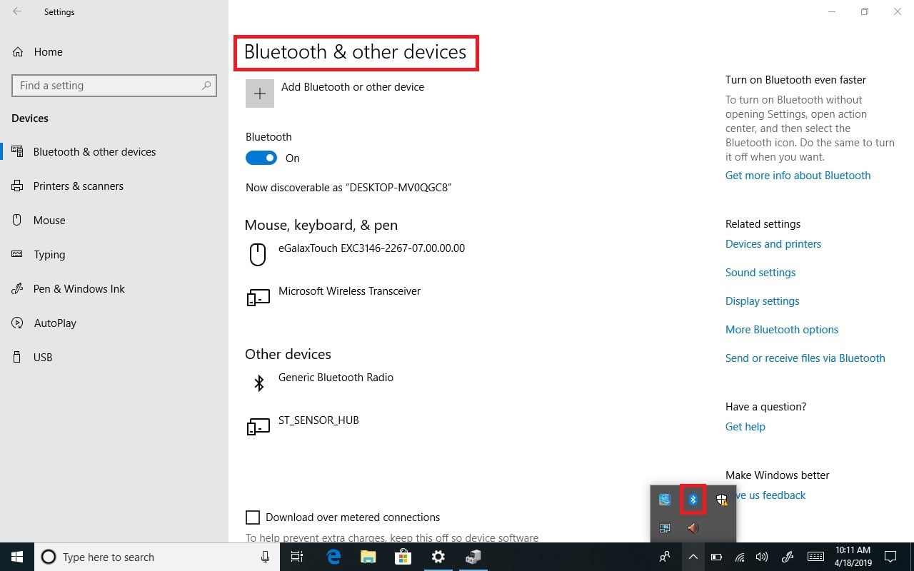Focus the Find a setting search box
This screenshot has width=914, height=571.
click(114, 86)
